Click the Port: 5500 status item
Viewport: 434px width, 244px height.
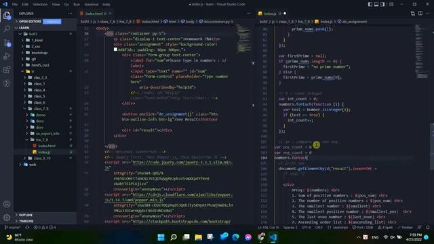point(363,228)
